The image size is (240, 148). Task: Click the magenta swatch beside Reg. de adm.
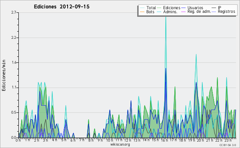[183, 12]
